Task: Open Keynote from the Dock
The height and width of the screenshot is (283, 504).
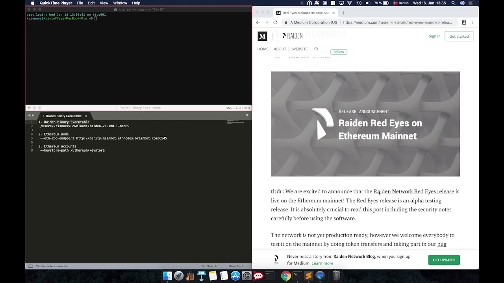Action: coord(202,276)
